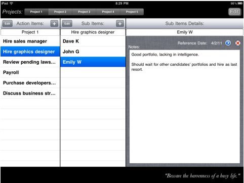Tap the 'Project 1' title field

30,32
